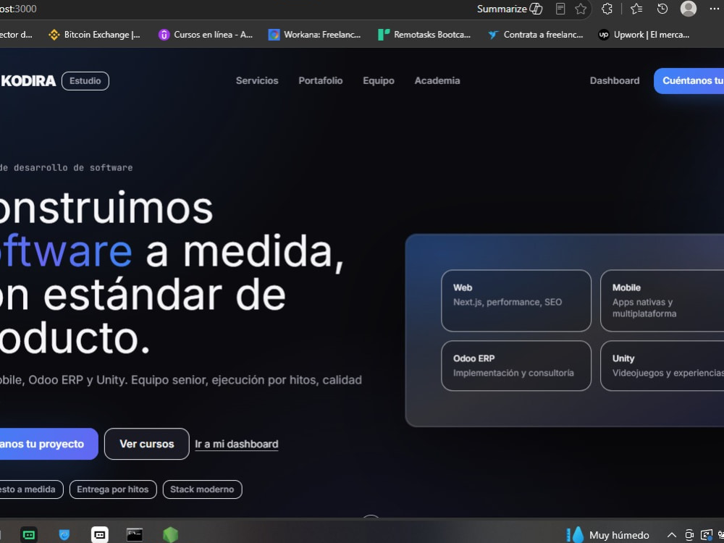This screenshot has width=724, height=543.
Task: Open browser History clock icon
Action: (x=662, y=9)
